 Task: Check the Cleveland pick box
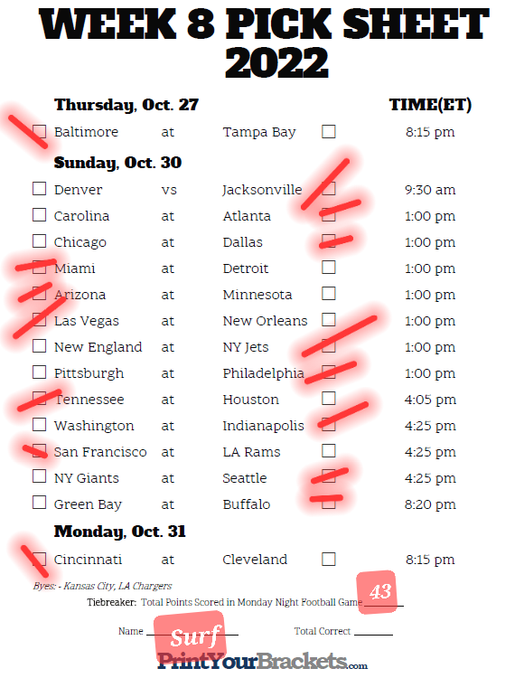pos(328,559)
